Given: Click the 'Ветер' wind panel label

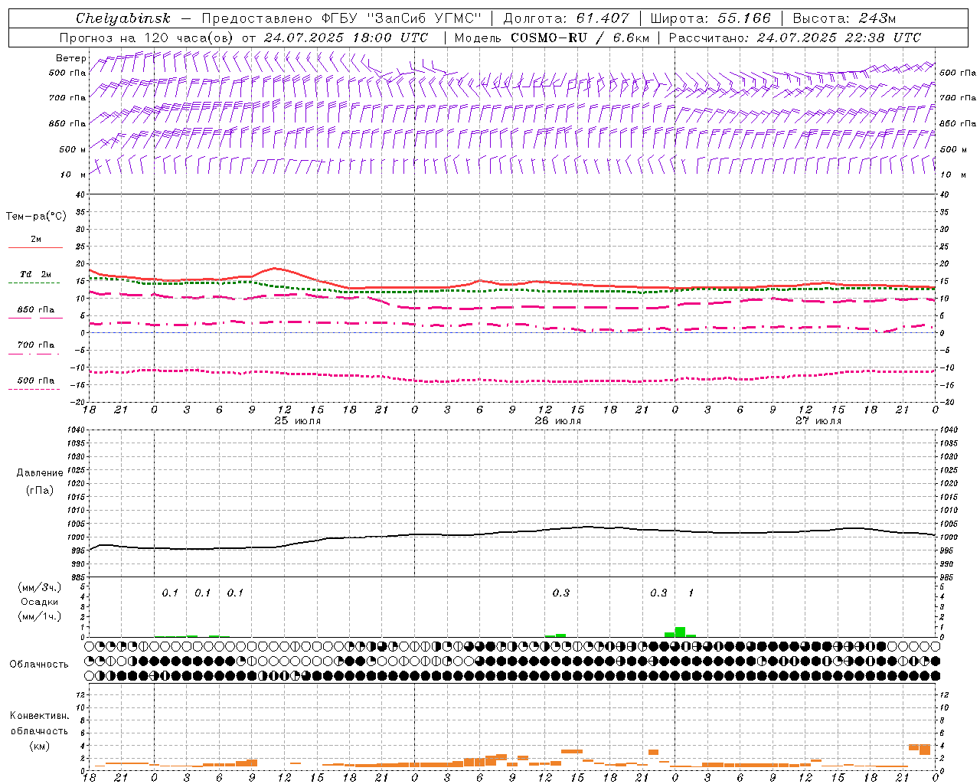Looking at the screenshot, I should (71, 58).
